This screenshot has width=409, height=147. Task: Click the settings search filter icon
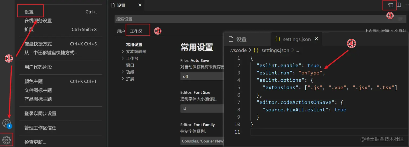400,19
